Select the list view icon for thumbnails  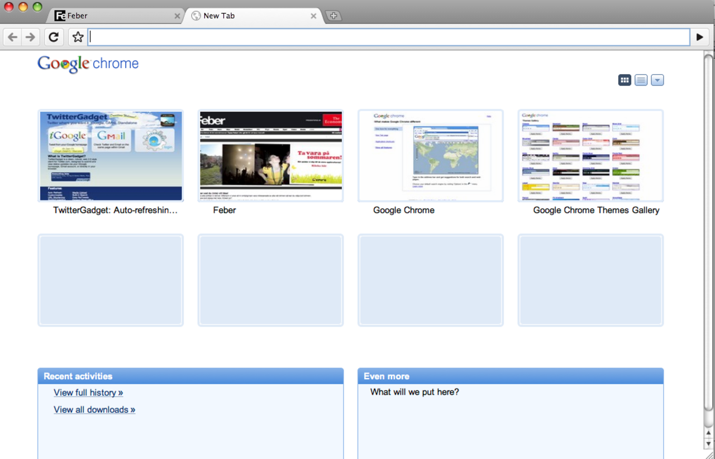pyautogui.click(x=641, y=80)
